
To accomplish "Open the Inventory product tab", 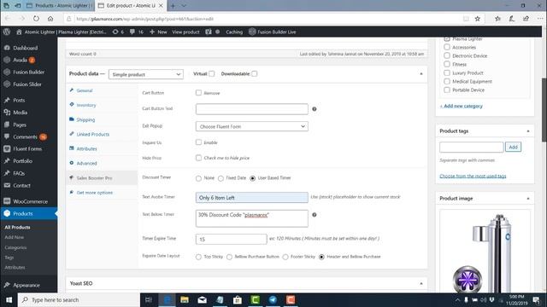I will (85, 105).
